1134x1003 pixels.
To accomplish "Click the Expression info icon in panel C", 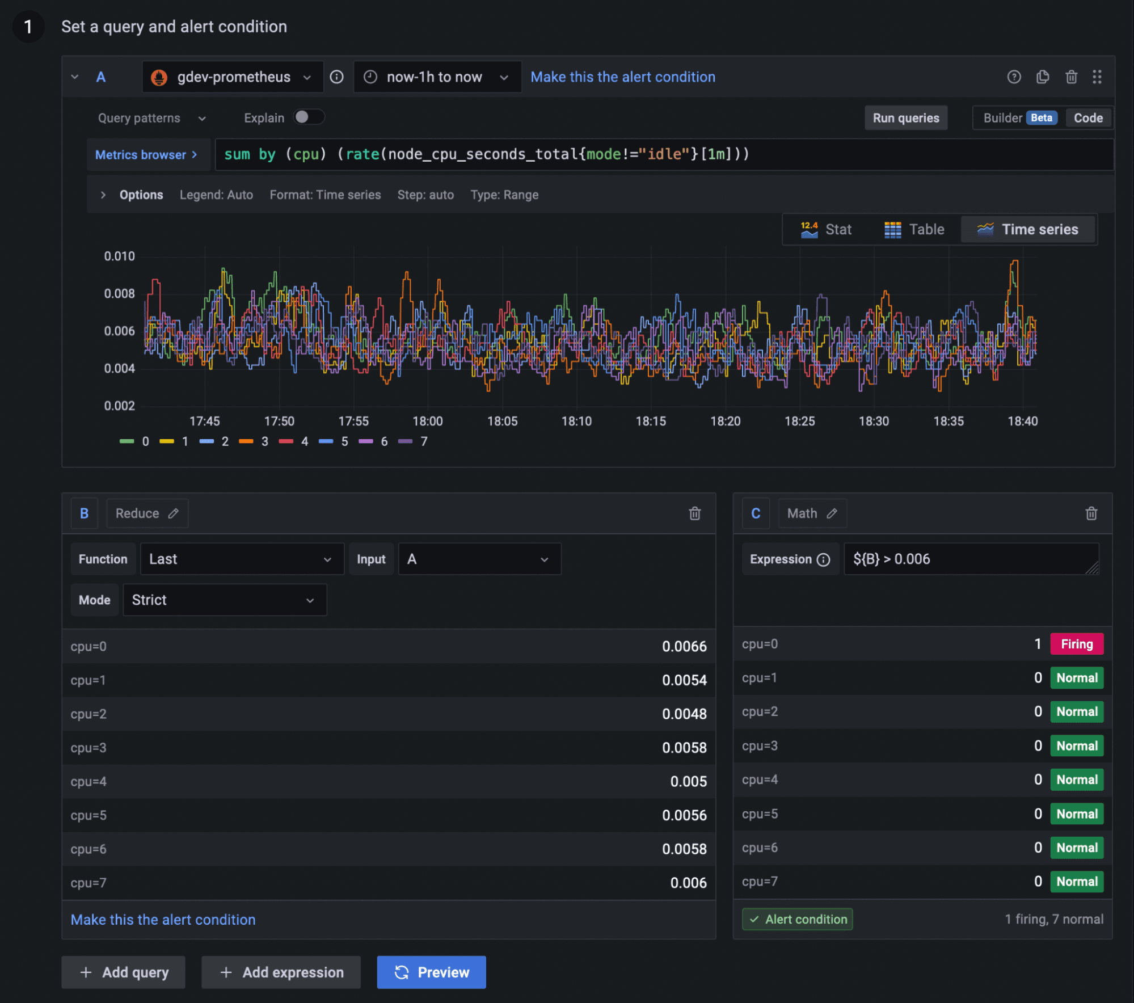I will pos(823,559).
